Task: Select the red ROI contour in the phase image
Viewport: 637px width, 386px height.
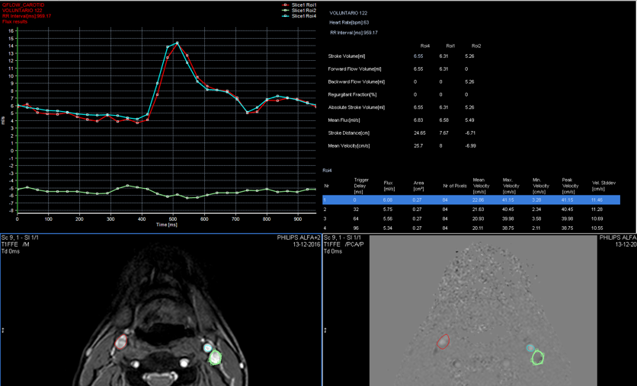Action: [x=443, y=341]
